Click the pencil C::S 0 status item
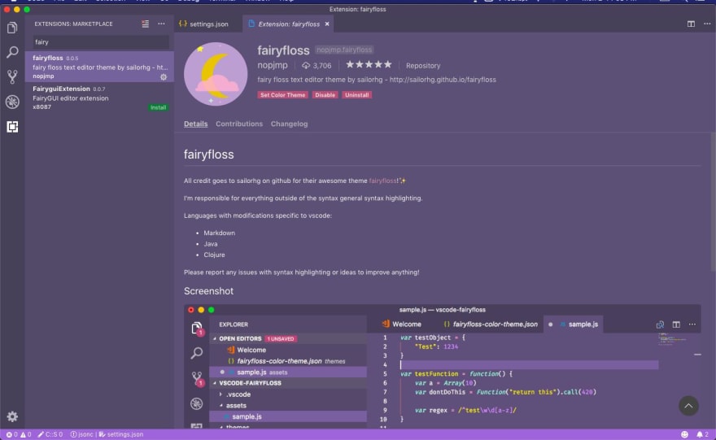 pos(50,434)
